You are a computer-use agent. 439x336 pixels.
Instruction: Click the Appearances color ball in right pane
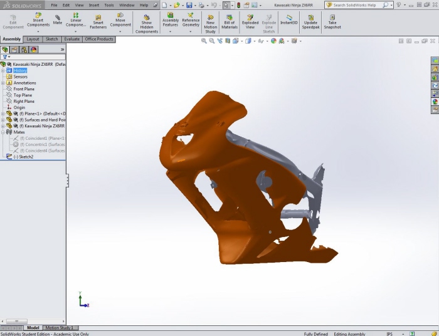click(x=435, y=102)
